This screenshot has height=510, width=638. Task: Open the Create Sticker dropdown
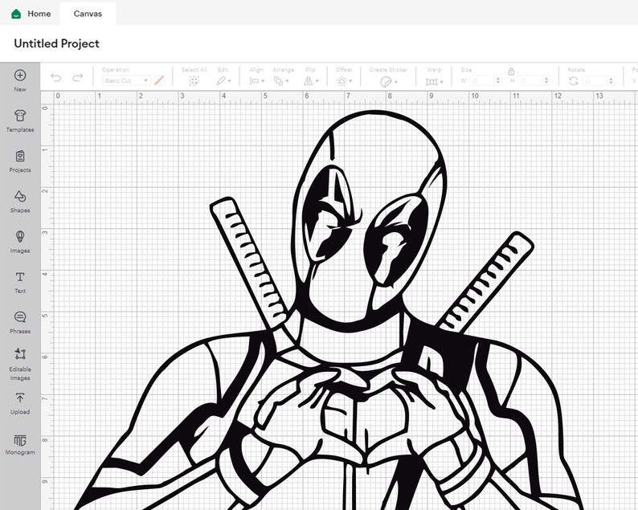coord(389,82)
